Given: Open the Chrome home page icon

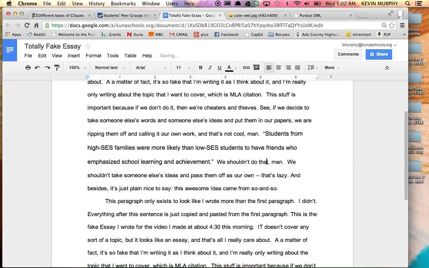Looking at the screenshot, I should pyautogui.click(x=36, y=25).
